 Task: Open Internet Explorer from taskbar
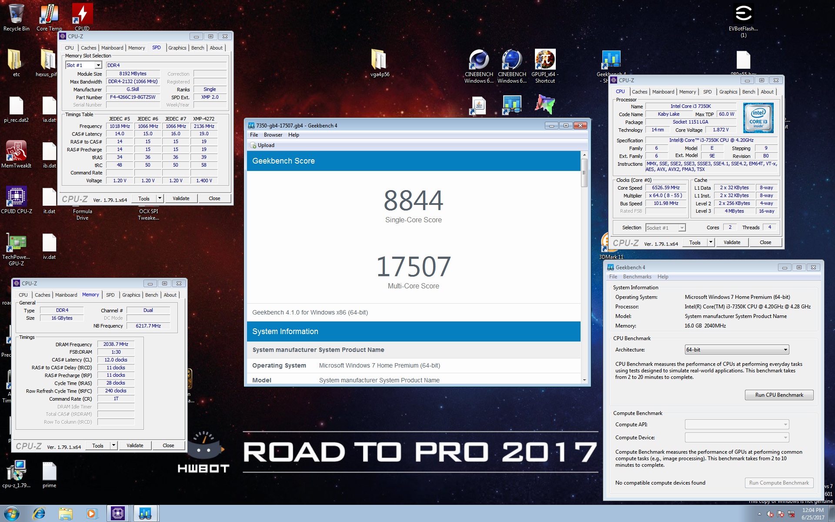39,513
